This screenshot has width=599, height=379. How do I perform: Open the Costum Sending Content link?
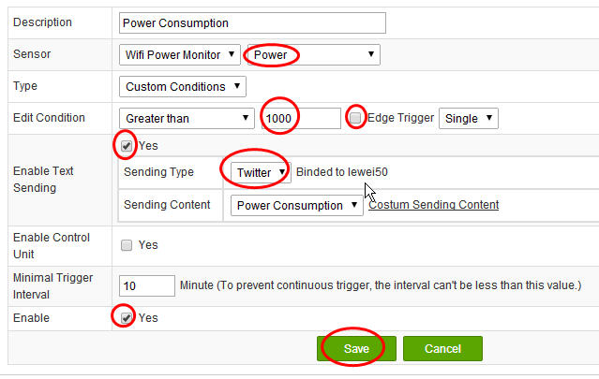click(x=434, y=205)
